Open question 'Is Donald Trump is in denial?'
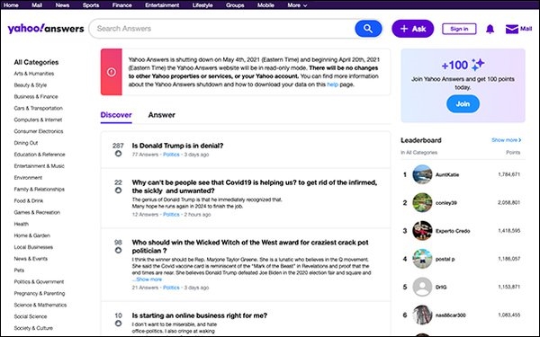This screenshot has height=337, width=540. click(x=177, y=146)
